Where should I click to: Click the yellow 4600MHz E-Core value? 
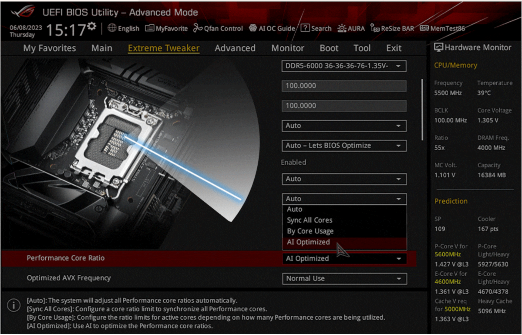coord(448,282)
